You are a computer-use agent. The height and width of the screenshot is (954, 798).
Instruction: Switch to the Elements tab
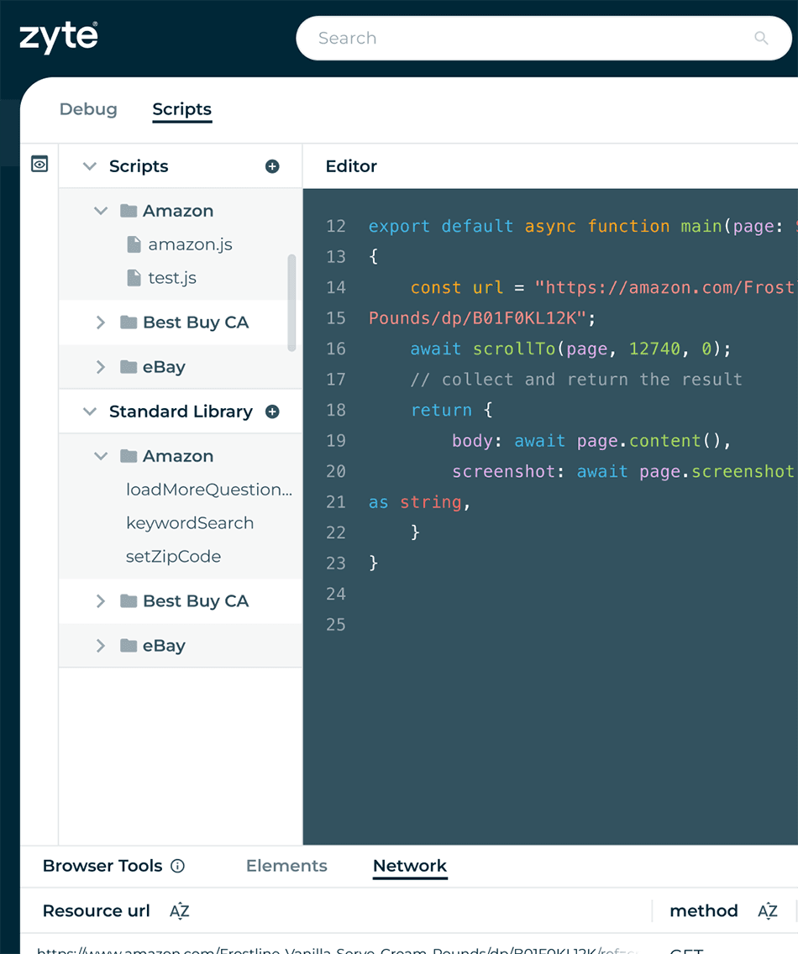pyautogui.click(x=286, y=866)
